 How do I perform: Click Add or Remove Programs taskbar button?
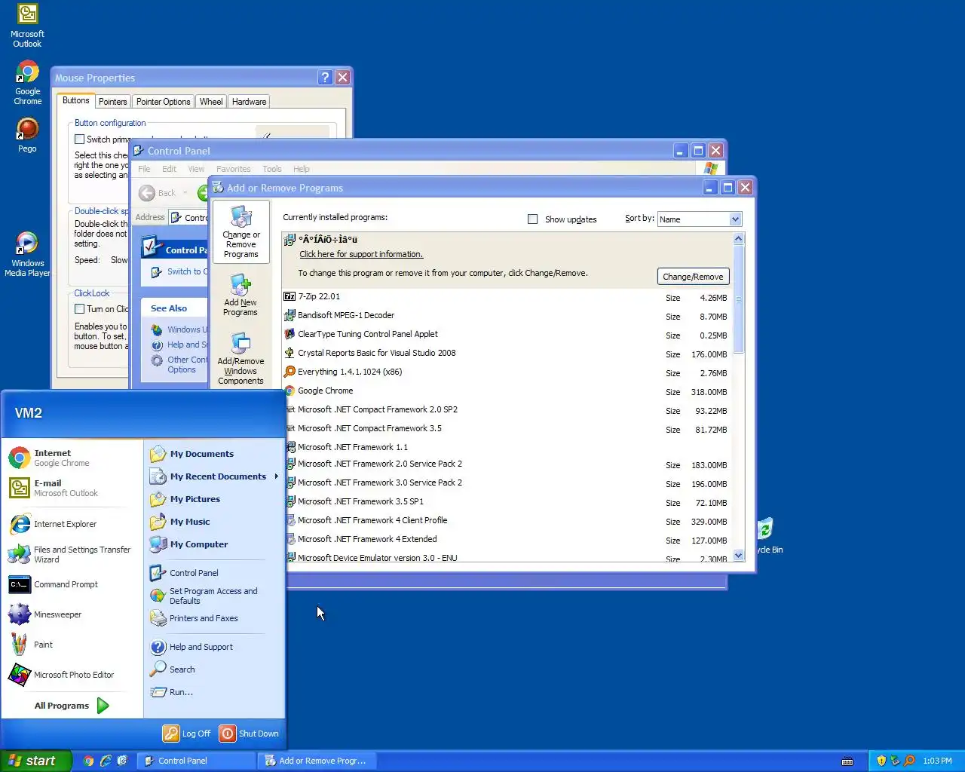coord(317,761)
